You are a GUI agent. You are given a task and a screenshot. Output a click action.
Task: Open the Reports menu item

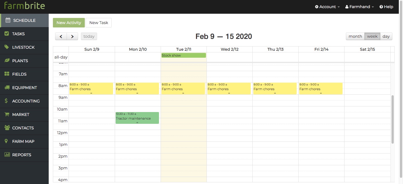click(22, 155)
